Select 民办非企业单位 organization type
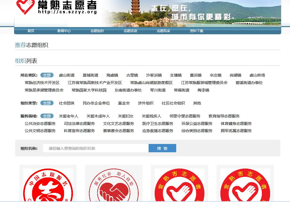The height and width of the screenshot is (202, 290). [96, 103]
